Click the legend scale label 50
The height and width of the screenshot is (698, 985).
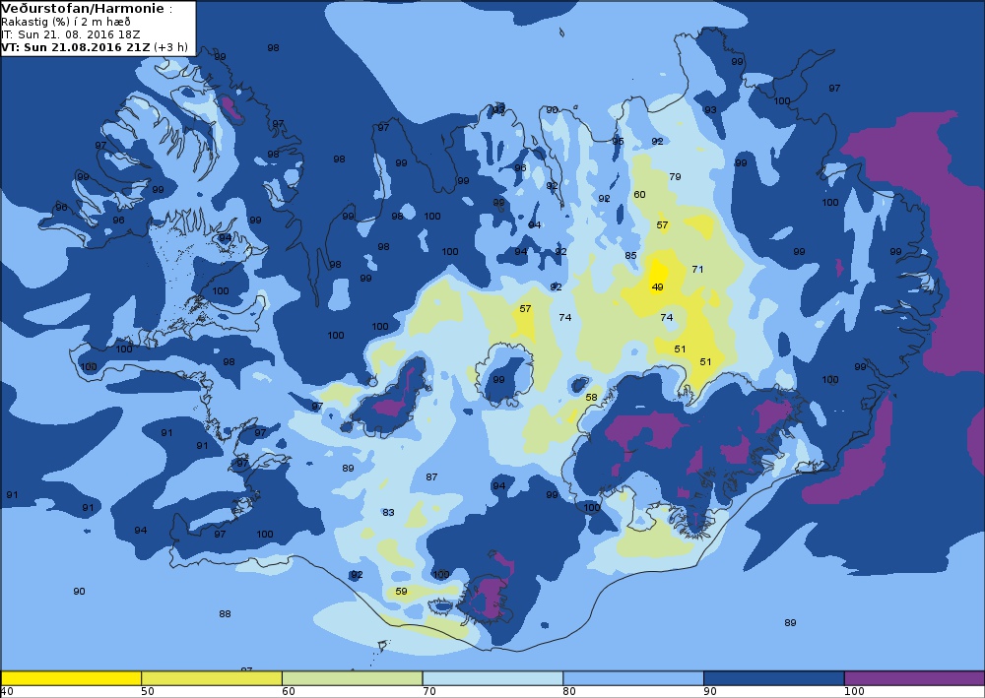[148, 691]
